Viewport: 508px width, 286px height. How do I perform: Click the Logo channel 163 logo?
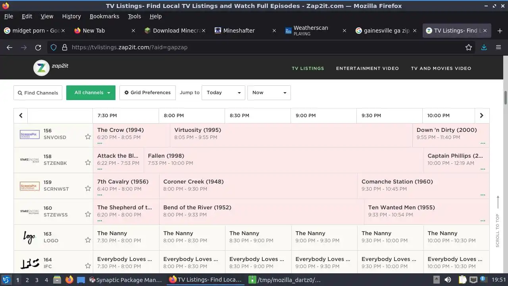(29, 238)
